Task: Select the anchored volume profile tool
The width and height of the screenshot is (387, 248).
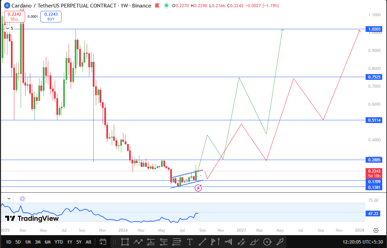Action: 229,242
